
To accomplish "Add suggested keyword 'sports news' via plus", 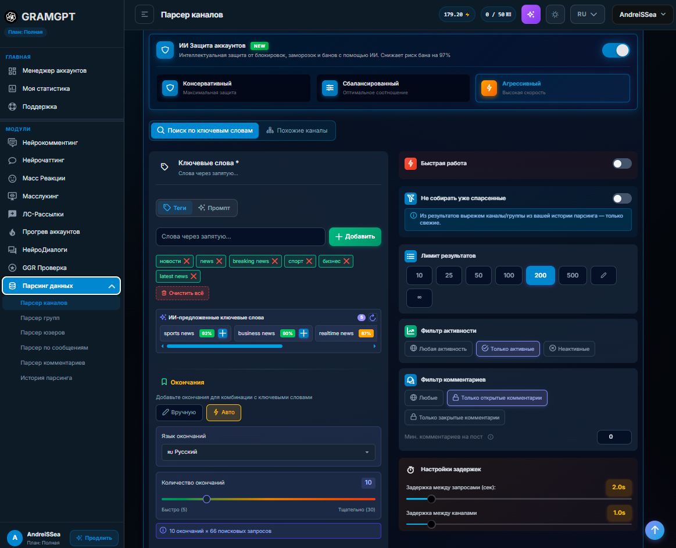I will [223, 333].
